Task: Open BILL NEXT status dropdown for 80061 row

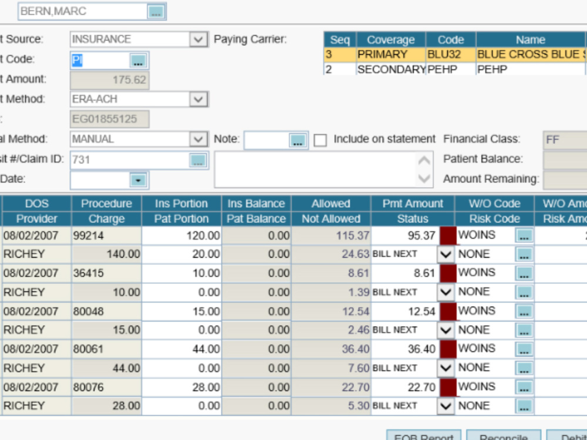Action: (446, 368)
